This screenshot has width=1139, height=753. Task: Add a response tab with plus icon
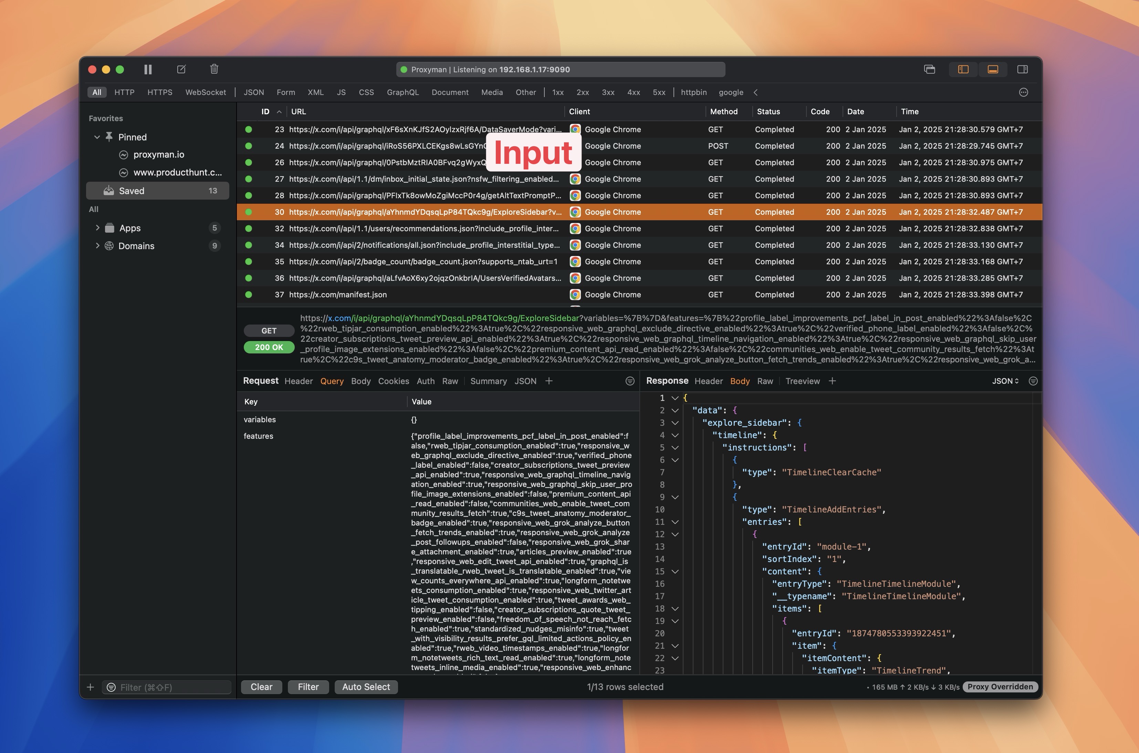pos(833,381)
